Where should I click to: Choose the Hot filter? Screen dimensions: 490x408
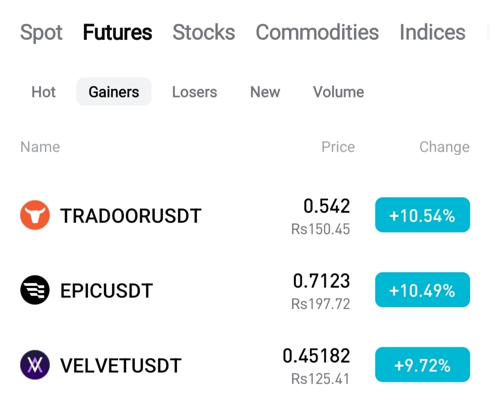pyautogui.click(x=44, y=92)
